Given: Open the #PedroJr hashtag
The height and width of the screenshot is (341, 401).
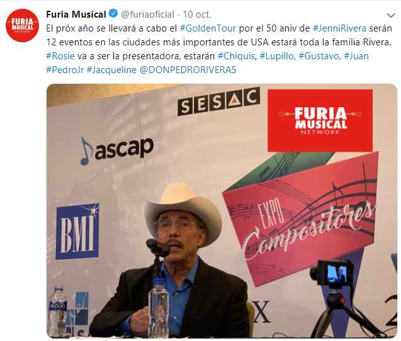Looking at the screenshot, I should coord(65,69).
